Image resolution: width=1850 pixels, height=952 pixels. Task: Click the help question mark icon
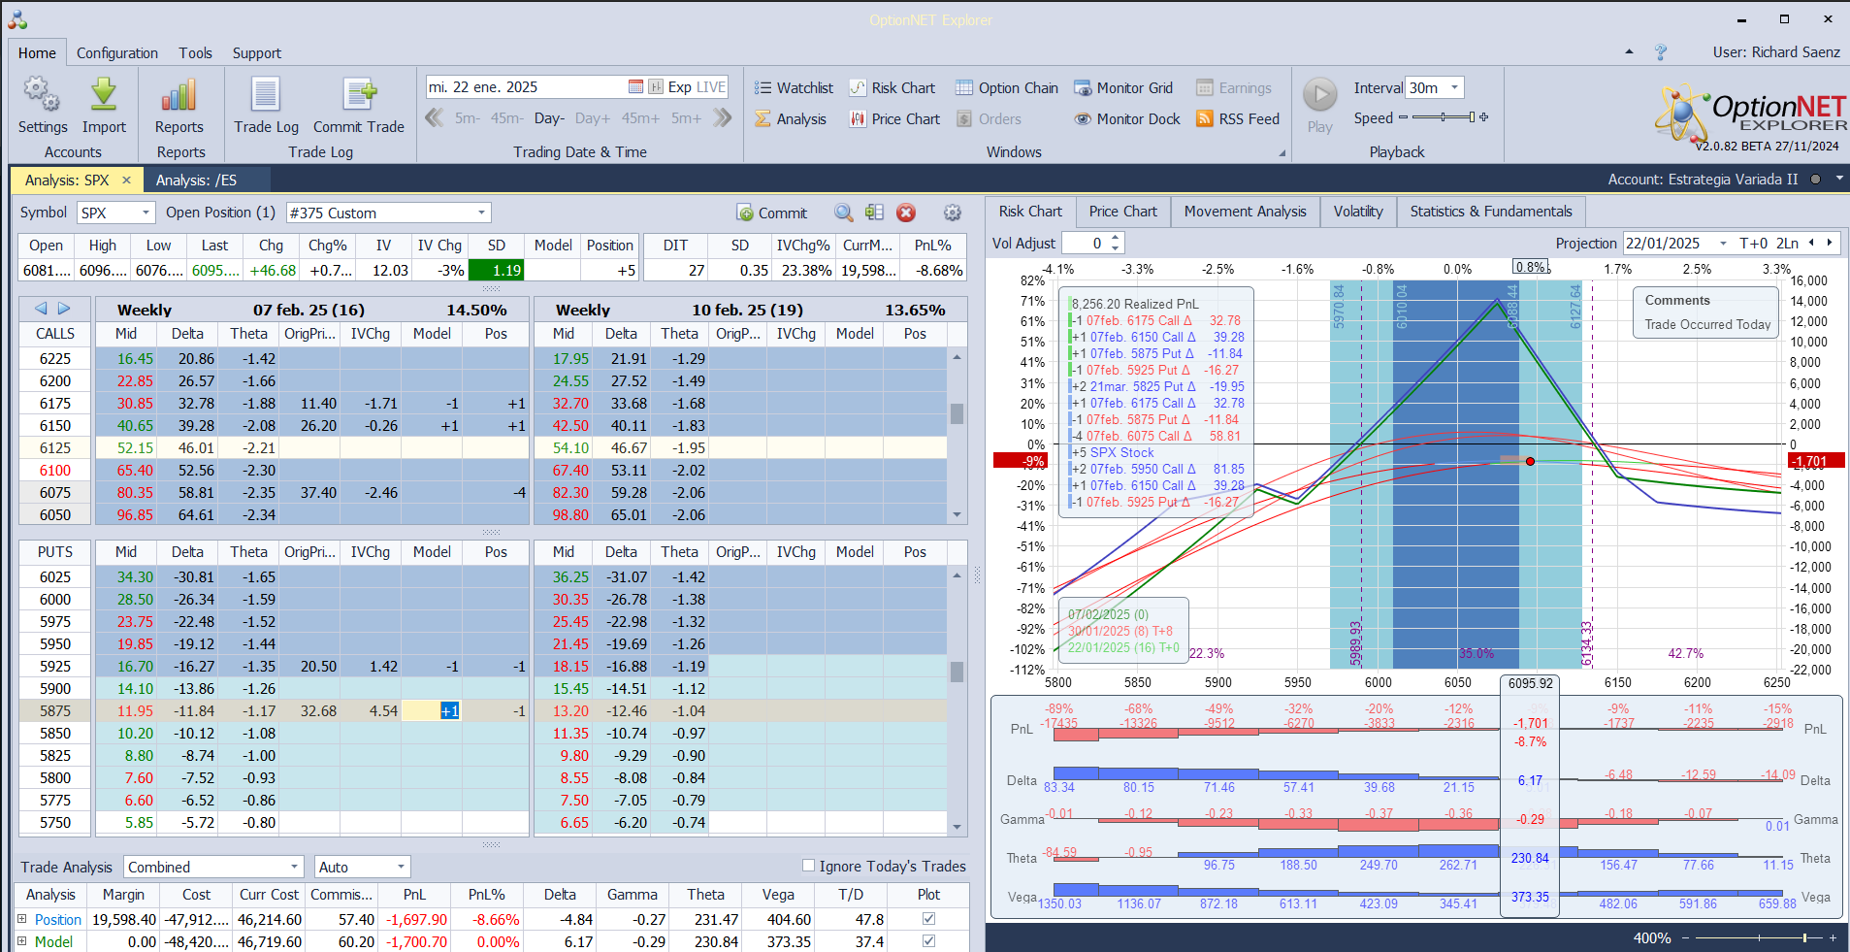[1661, 52]
